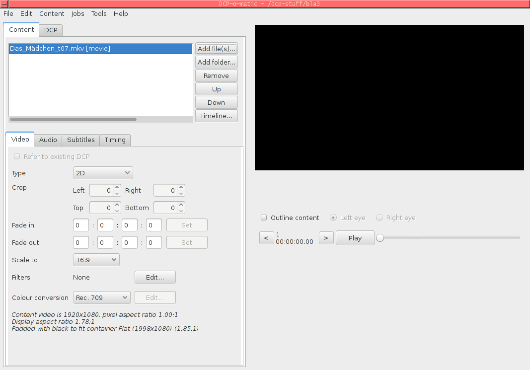Open the Jobs menu
This screenshot has height=370, width=530.
coord(77,13)
